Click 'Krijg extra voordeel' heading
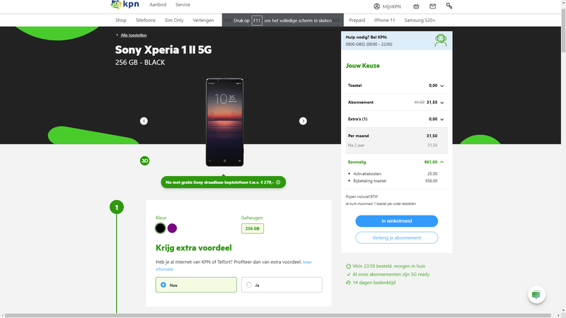This screenshot has height=318, width=566. (x=193, y=248)
